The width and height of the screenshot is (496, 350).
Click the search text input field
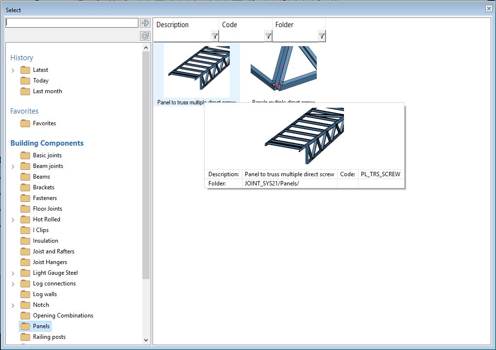pos(72,23)
